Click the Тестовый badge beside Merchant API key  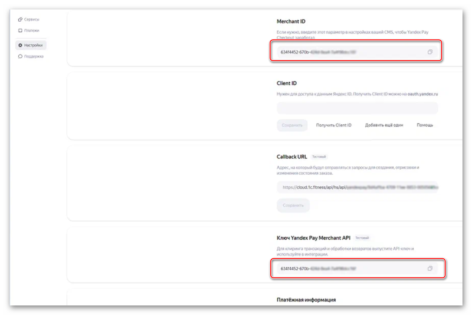coord(362,238)
